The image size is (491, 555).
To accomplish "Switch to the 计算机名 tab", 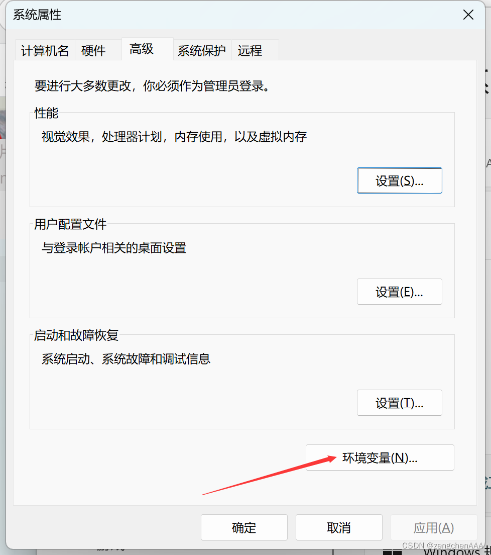I will click(x=45, y=51).
